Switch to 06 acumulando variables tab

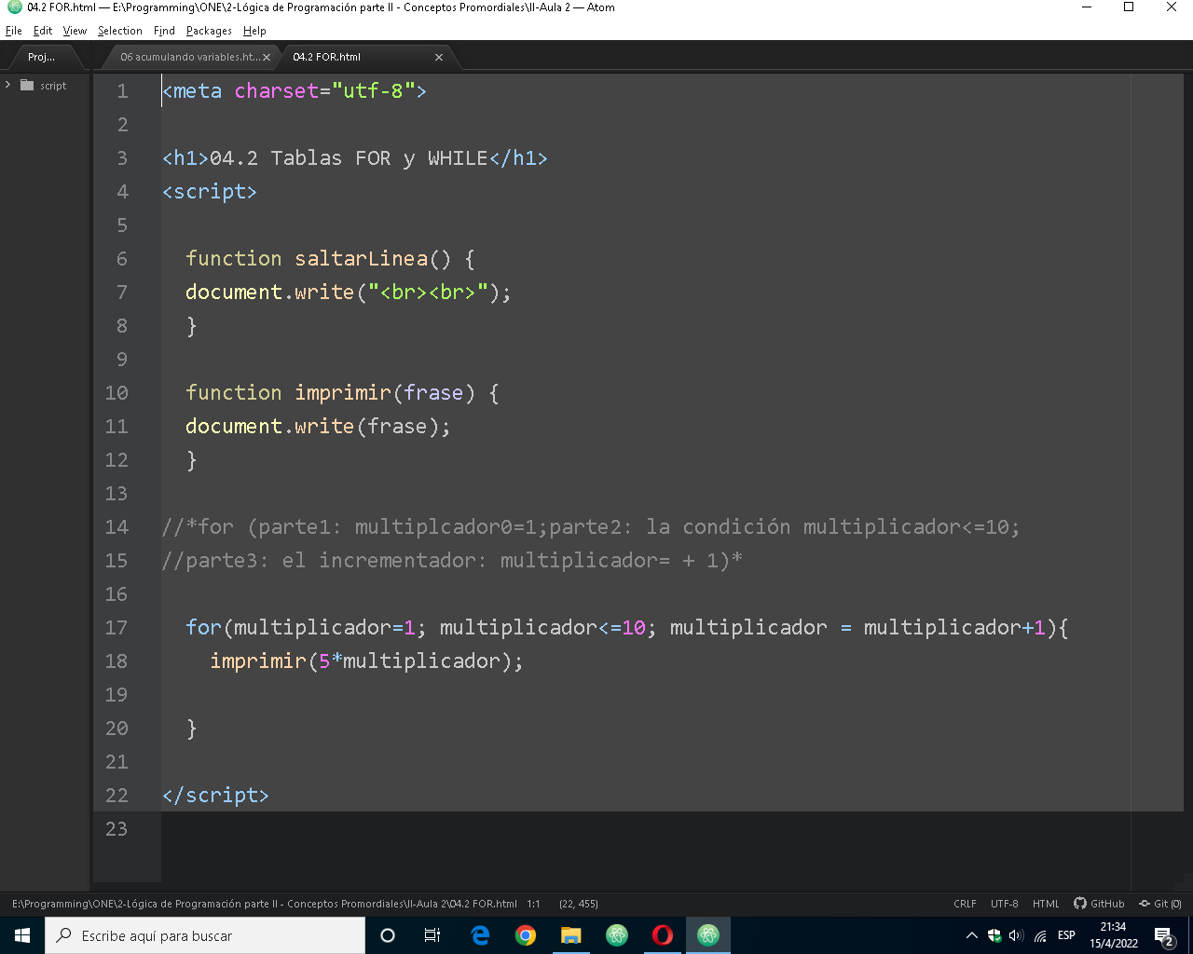(x=189, y=57)
